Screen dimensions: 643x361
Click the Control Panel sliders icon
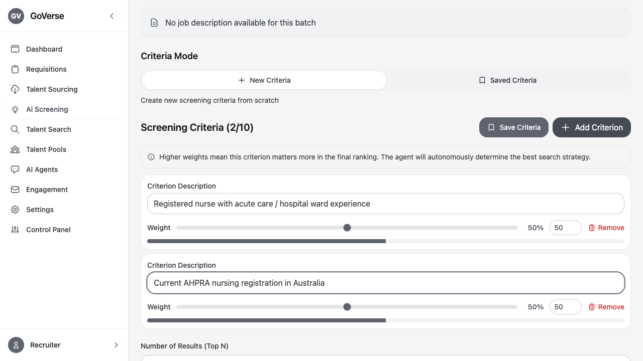(15, 230)
